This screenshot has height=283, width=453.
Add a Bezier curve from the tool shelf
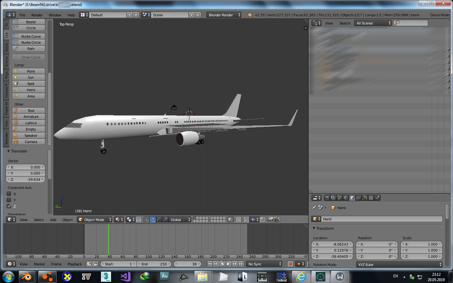coord(29,22)
